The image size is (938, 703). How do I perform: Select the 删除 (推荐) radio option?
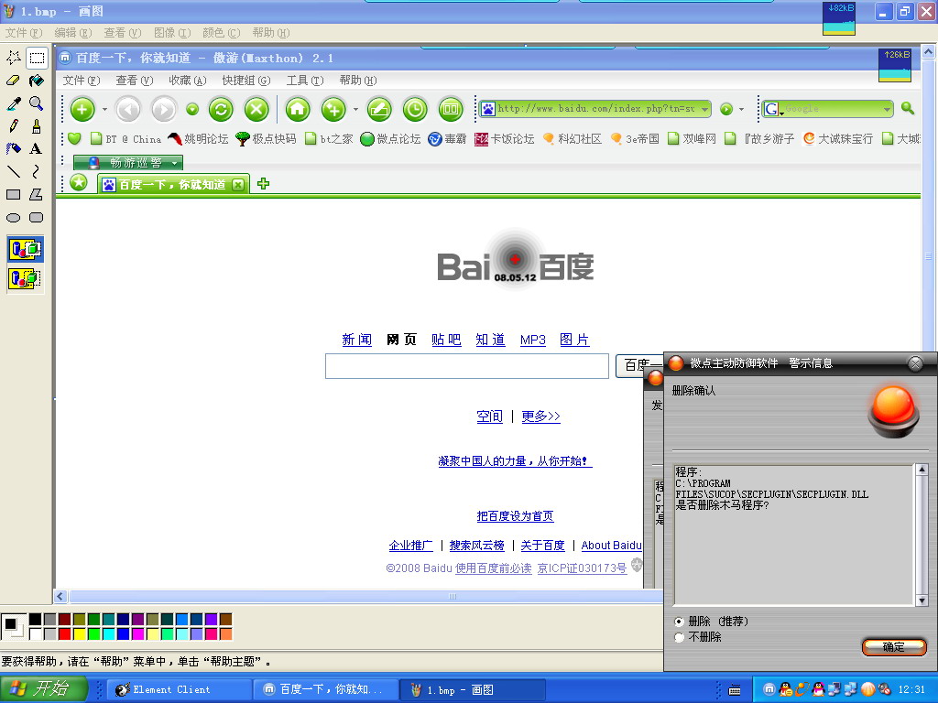pos(679,622)
